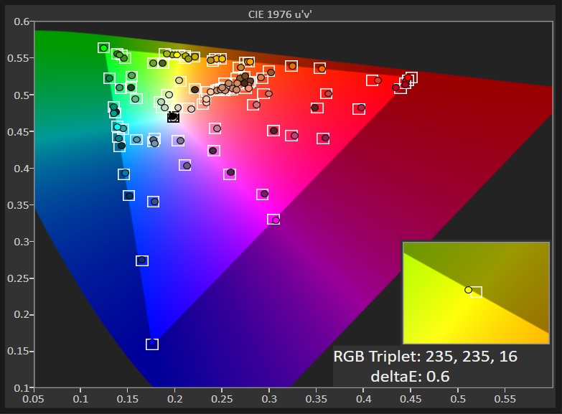Select the dark purple marker near u' 0.26, v' 0.395
562x414 pixels.
230,173
